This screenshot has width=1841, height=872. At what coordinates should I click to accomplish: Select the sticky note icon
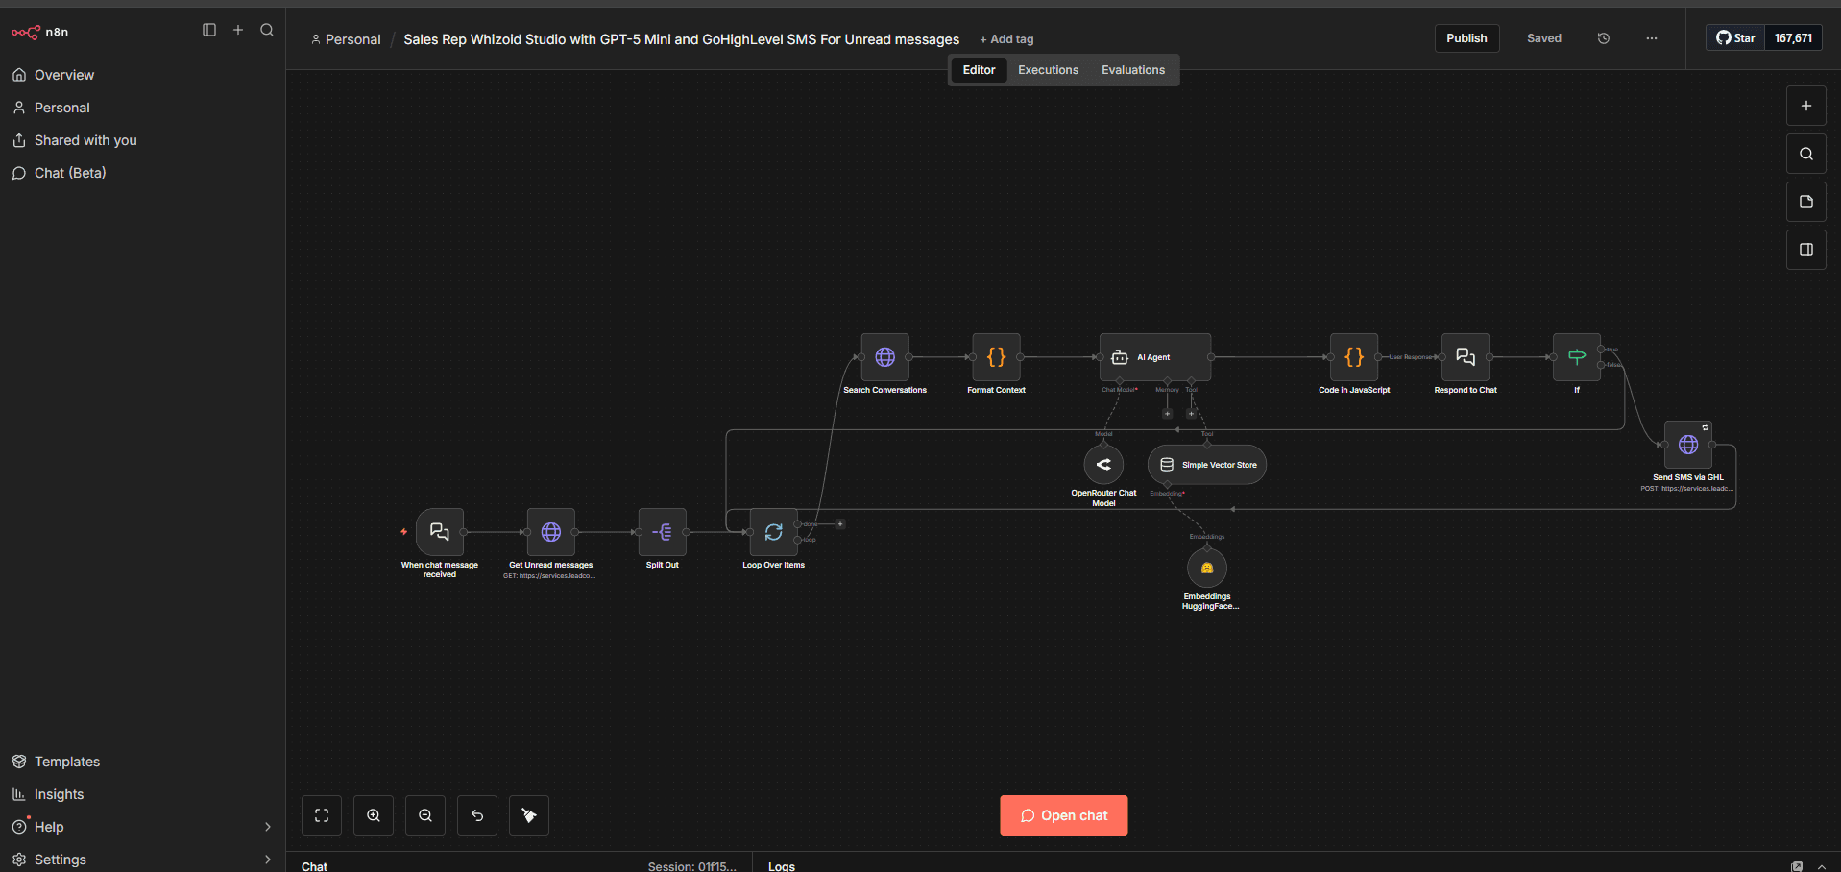click(1806, 201)
